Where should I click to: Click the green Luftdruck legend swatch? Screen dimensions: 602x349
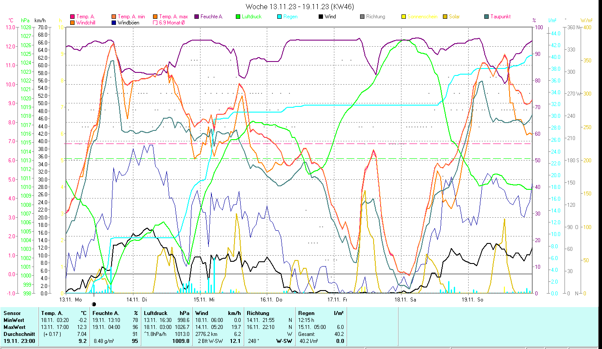coord(238,17)
